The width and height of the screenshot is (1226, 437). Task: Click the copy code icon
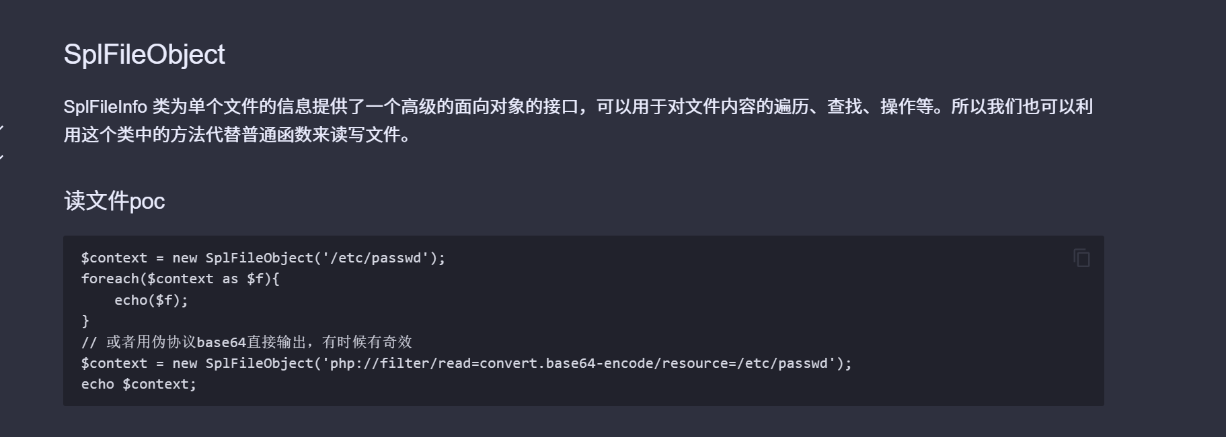[1081, 258]
